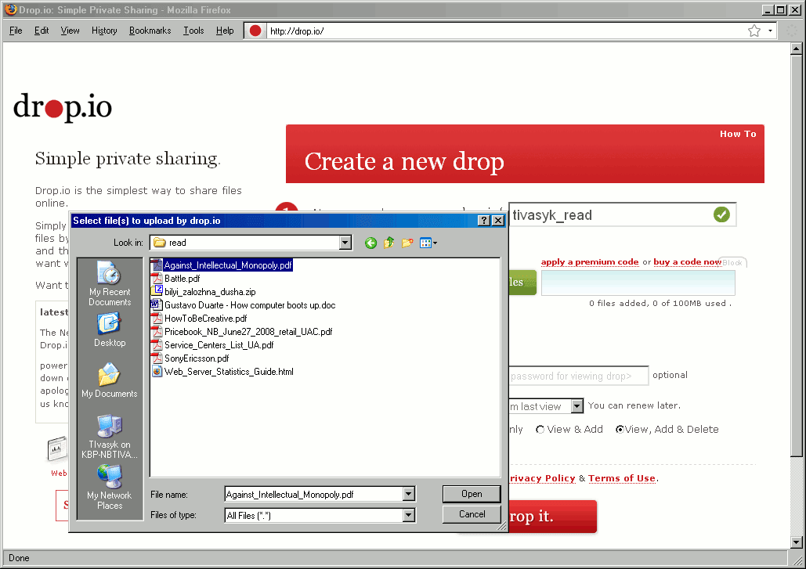Choose the View & Add radio option
This screenshot has height=569, width=806.
tap(540, 430)
